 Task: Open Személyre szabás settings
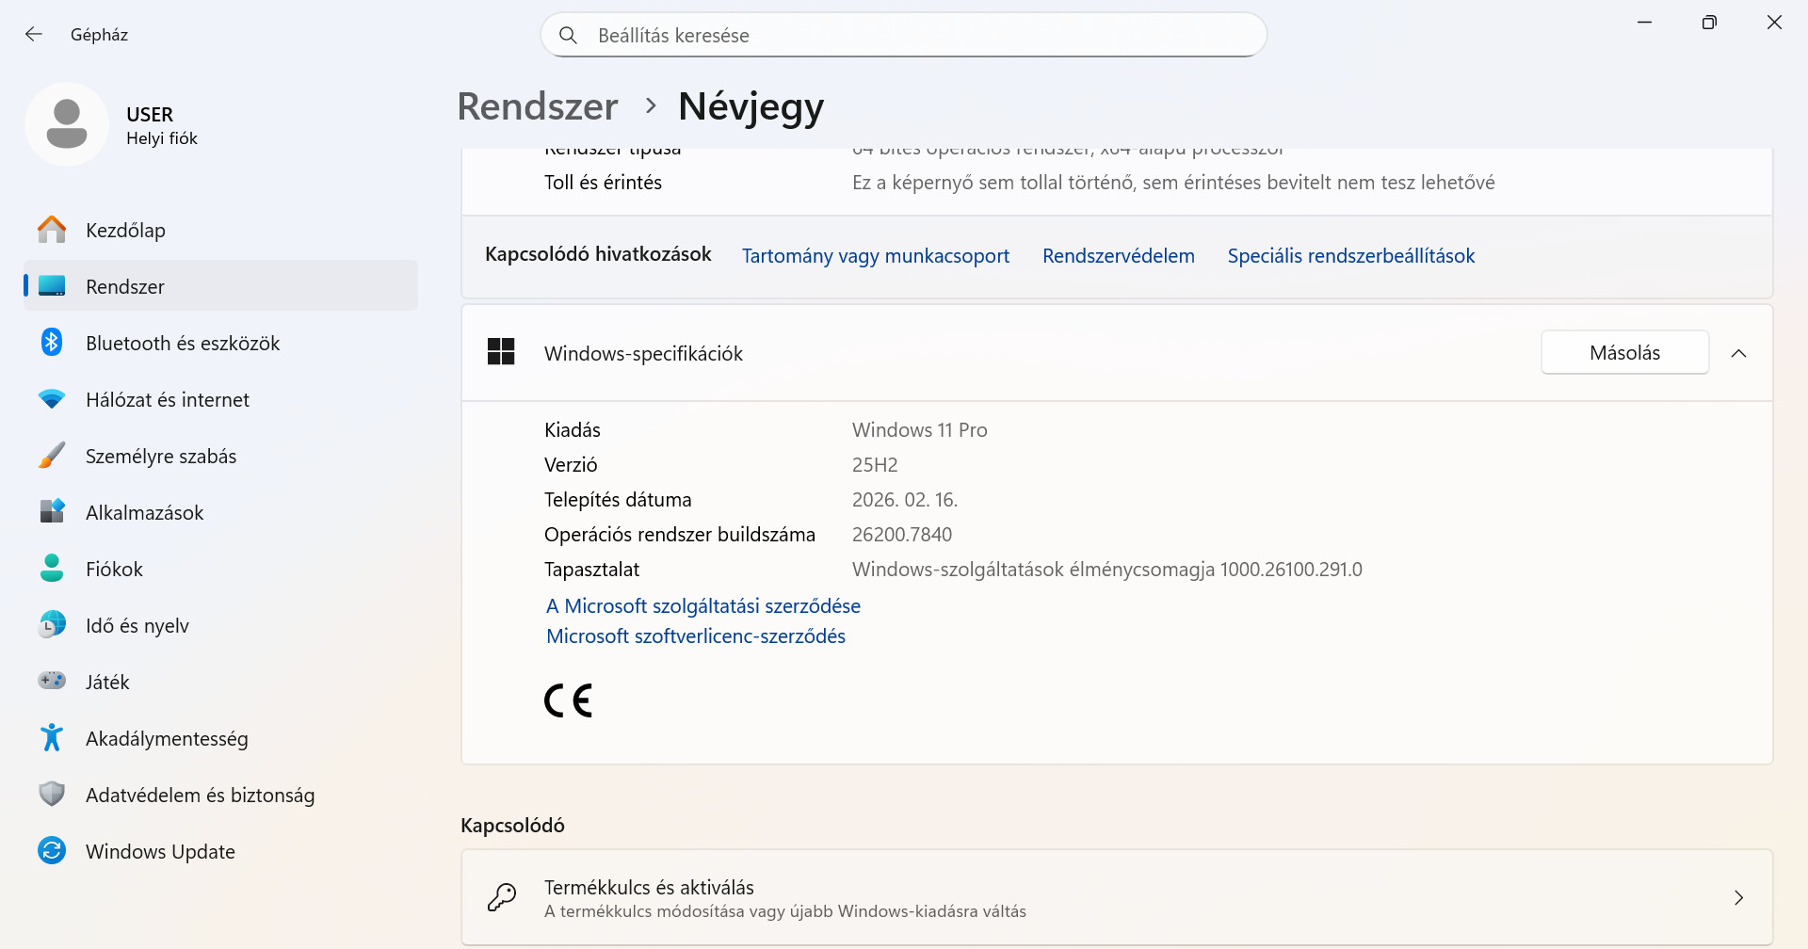(220, 456)
